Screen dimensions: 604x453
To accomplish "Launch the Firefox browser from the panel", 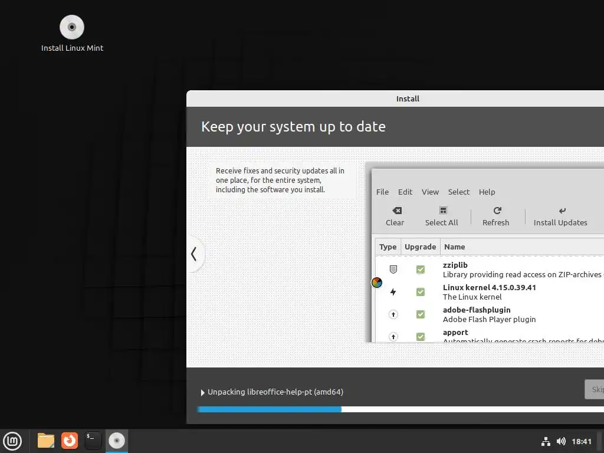I will pyautogui.click(x=70, y=440).
